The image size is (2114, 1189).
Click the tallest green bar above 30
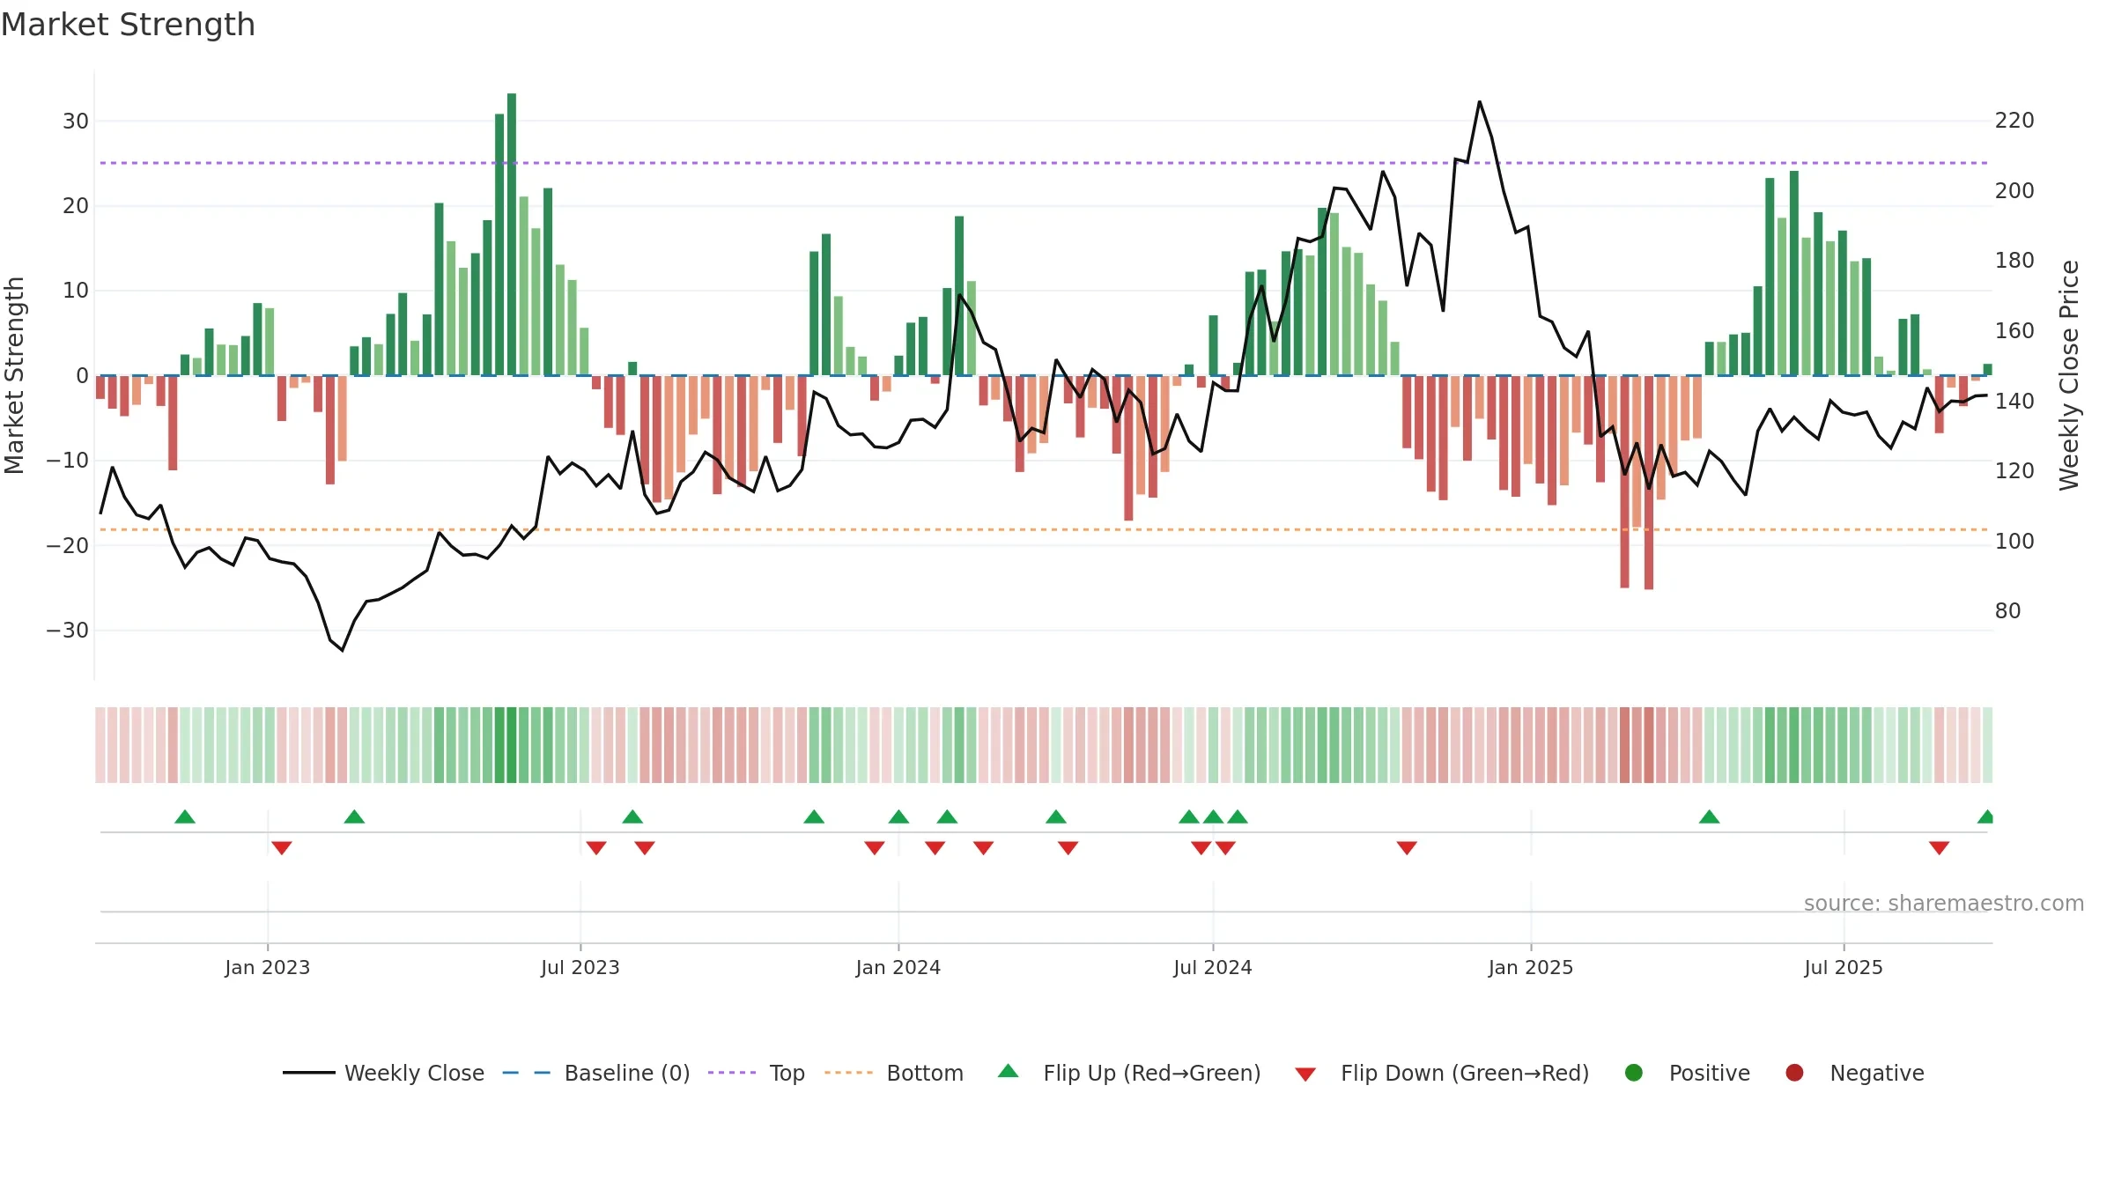click(512, 234)
